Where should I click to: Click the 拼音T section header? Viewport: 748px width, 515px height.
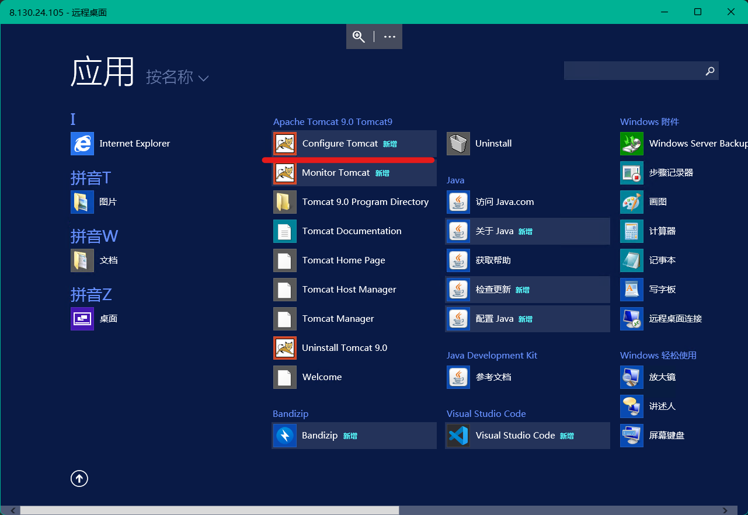(x=91, y=178)
